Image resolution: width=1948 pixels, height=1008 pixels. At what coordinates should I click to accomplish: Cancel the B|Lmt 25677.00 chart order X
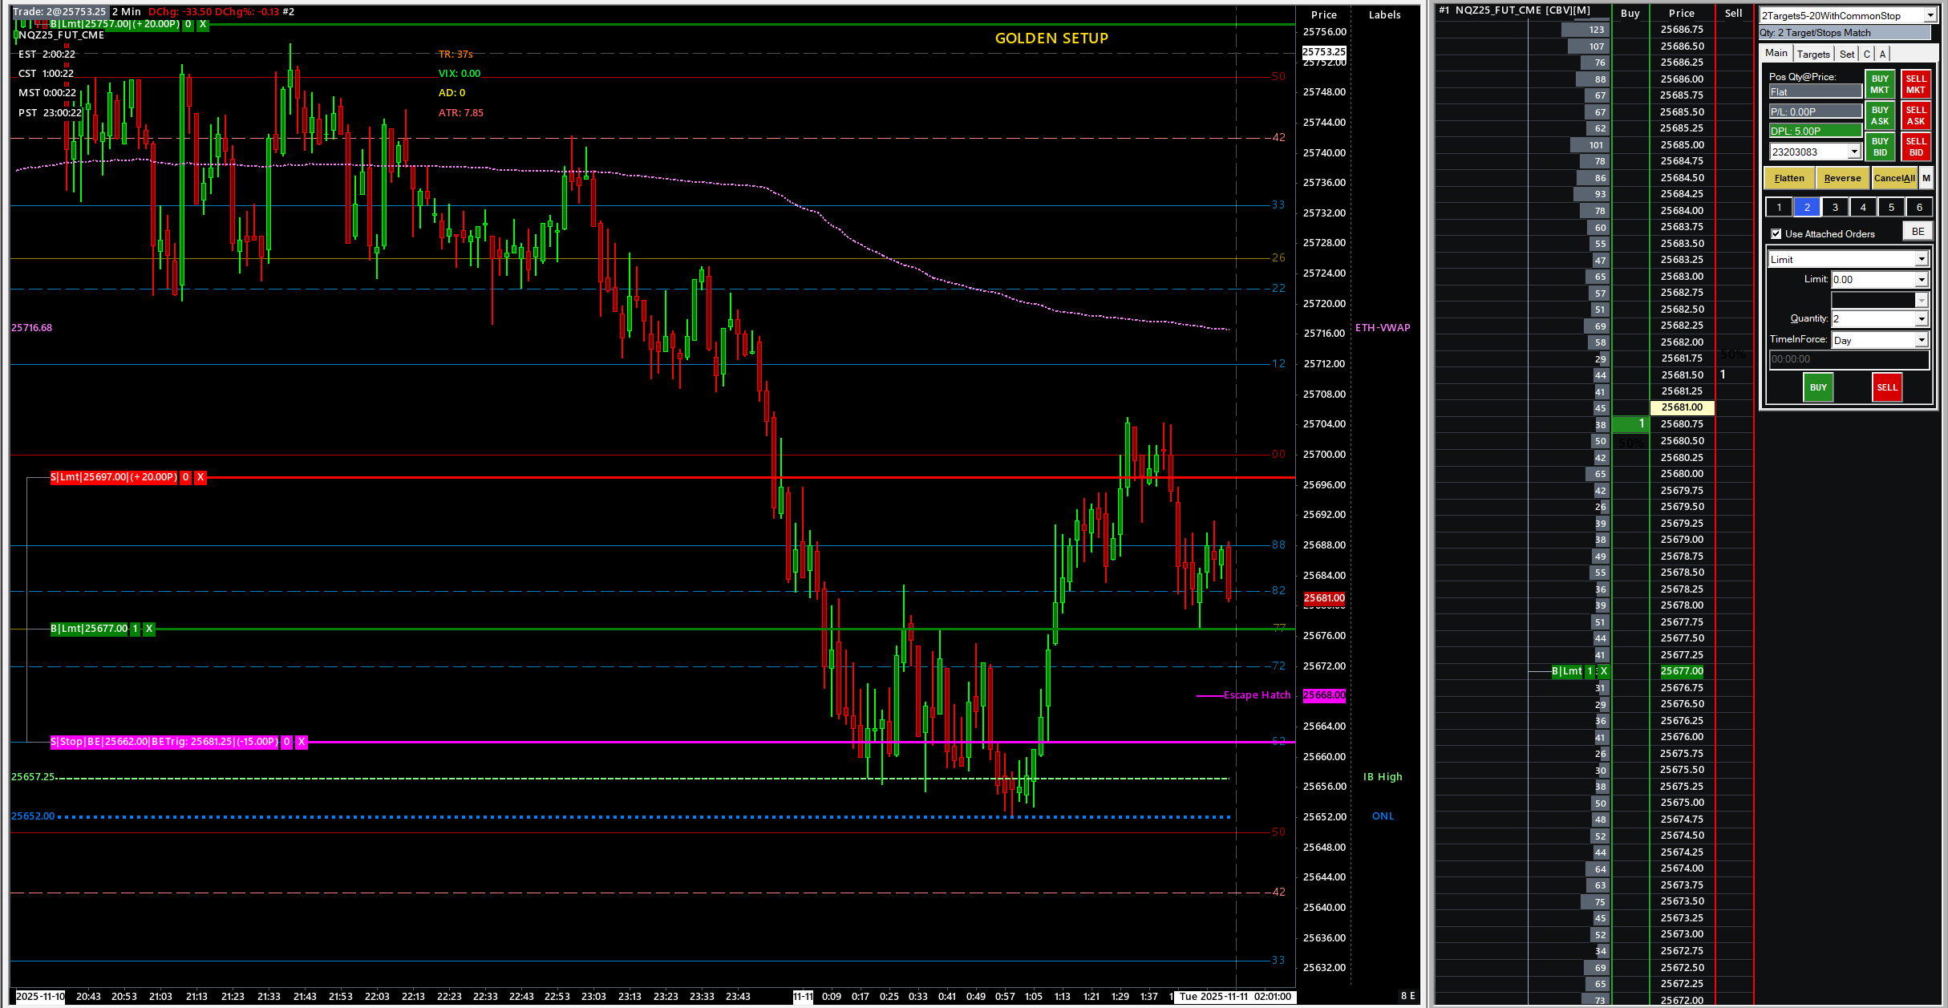pyautogui.click(x=149, y=629)
